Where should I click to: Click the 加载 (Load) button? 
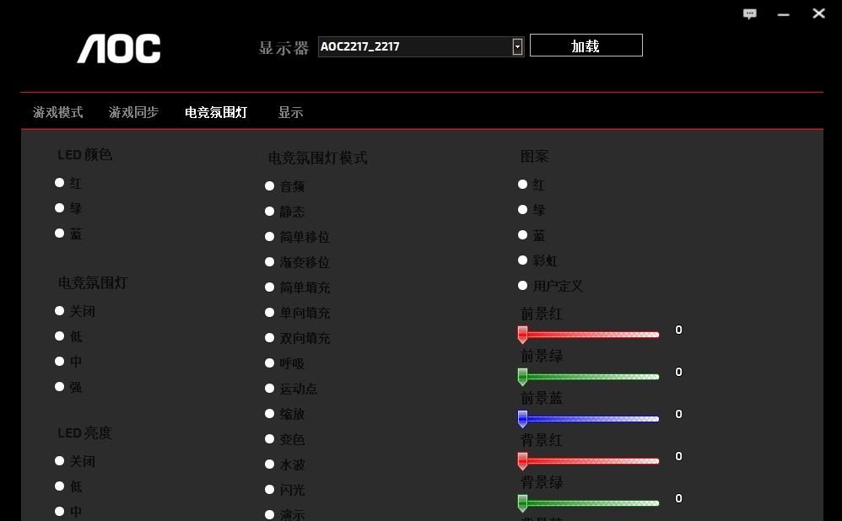pyautogui.click(x=586, y=46)
